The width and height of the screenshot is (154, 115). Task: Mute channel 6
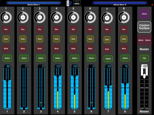click(90, 49)
